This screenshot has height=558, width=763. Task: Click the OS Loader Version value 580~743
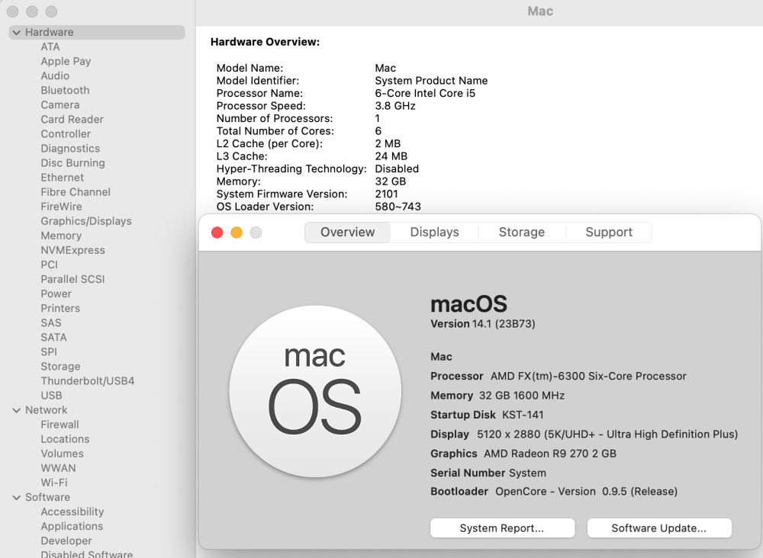click(x=398, y=207)
